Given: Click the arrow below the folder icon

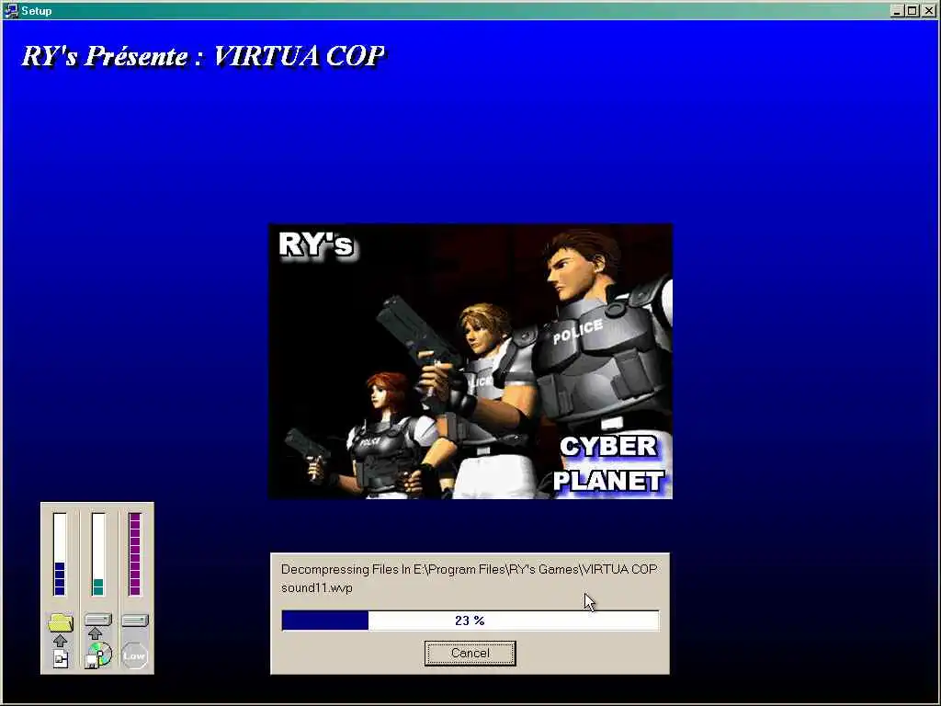Looking at the screenshot, I should tap(60, 641).
